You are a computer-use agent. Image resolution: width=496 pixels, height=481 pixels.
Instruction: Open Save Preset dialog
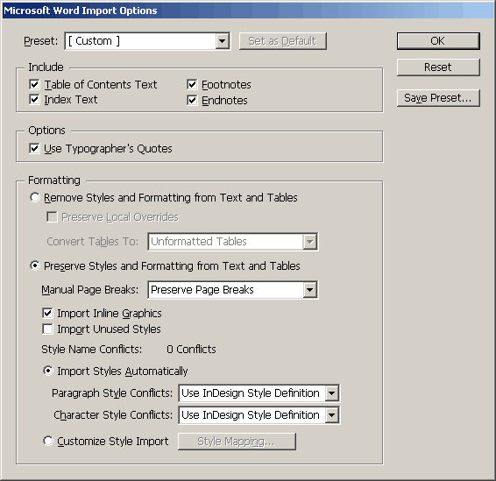[438, 98]
